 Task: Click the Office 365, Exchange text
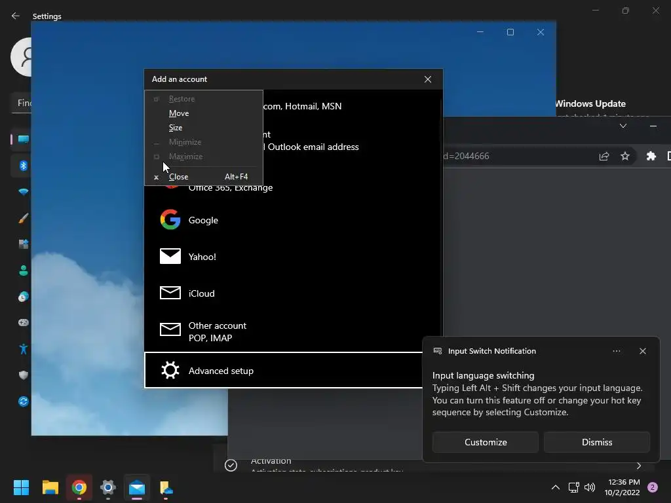pyautogui.click(x=230, y=188)
